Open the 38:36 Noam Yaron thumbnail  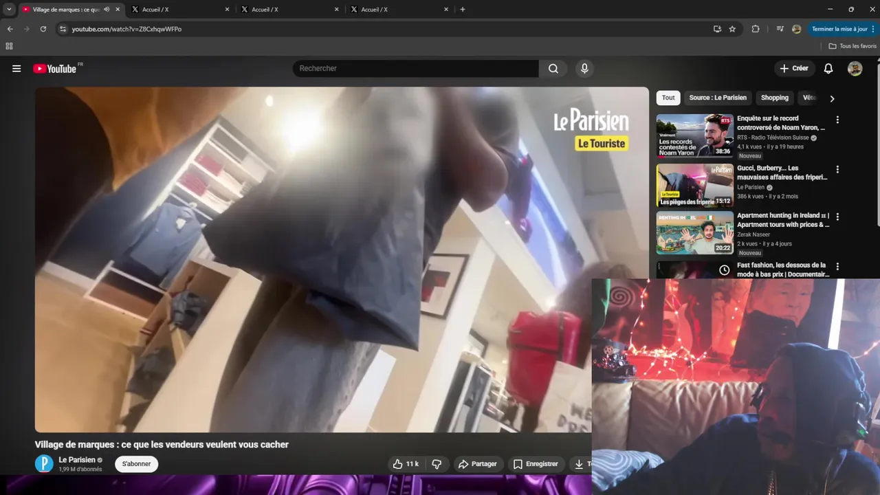[x=694, y=135]
